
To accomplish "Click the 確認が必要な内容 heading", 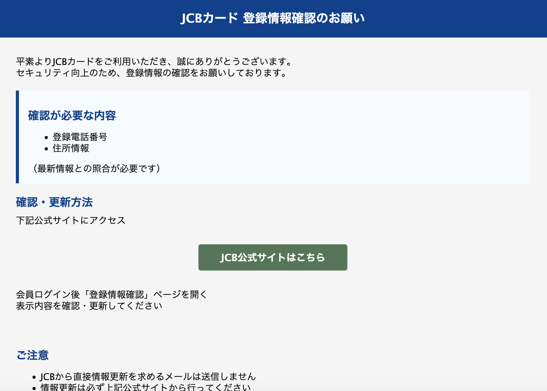I will pos(72,116).
